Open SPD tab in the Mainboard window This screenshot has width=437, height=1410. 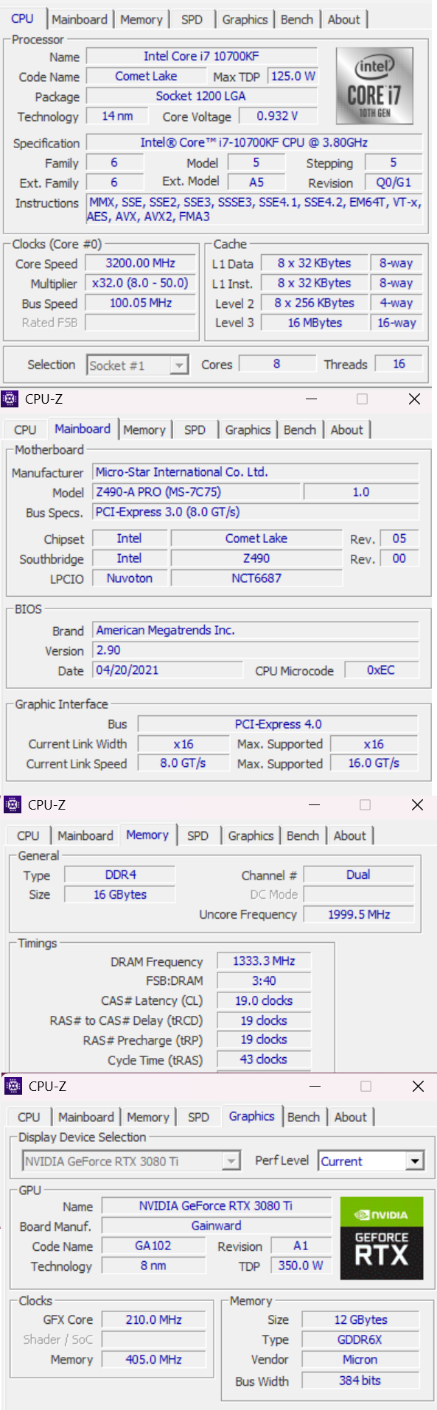pyautogui.click(x=195, y=429)
